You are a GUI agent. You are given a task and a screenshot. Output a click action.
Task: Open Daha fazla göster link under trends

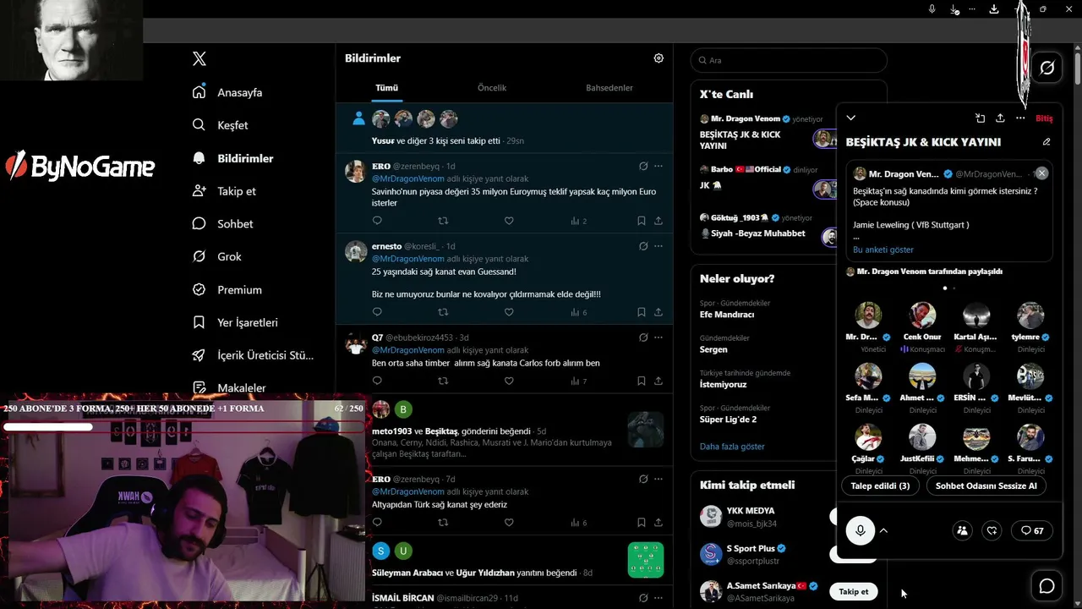coord(732,447)
